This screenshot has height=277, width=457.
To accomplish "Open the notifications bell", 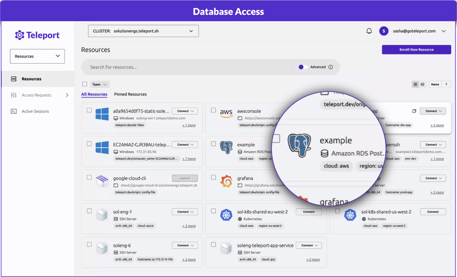I will tap(369, 31).
